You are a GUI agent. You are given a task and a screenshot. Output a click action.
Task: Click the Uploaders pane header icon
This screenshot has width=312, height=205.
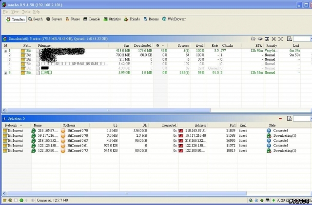click(x=4, y=118)
